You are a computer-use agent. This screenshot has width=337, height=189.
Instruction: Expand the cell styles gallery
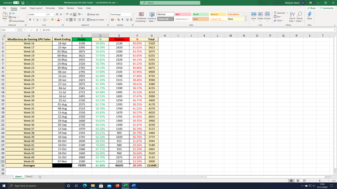click(246, 20)
